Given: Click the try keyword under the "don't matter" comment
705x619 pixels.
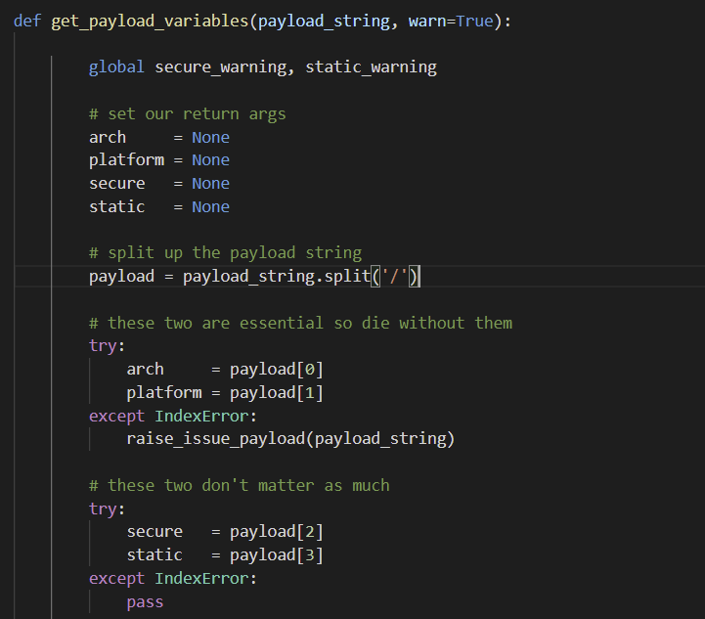Looking at the screenshot, I should click(x=103, y=508).
